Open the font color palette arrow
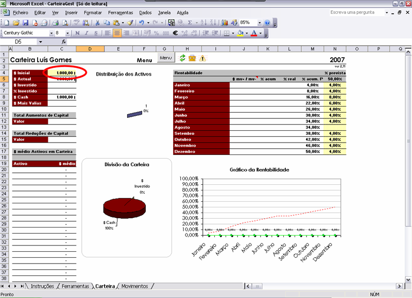Viewport: 412px width, 298px height. pos(261,33)
